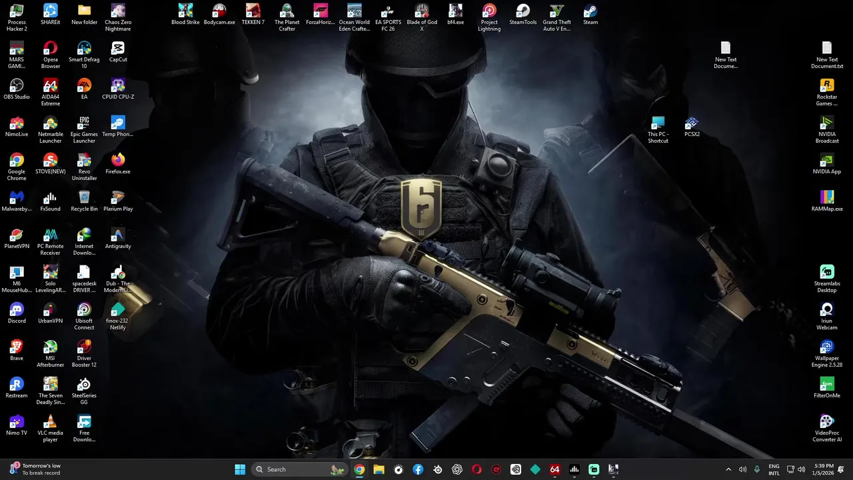Select EA SPORTS FC 26 icon
Image resolution: width=853 pixels, height=480 pixels.
pyautogui.click(x=388, y=17)
